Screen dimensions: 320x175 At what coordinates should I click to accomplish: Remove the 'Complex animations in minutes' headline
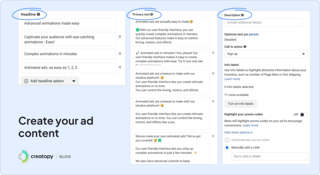tap(120, 54)
